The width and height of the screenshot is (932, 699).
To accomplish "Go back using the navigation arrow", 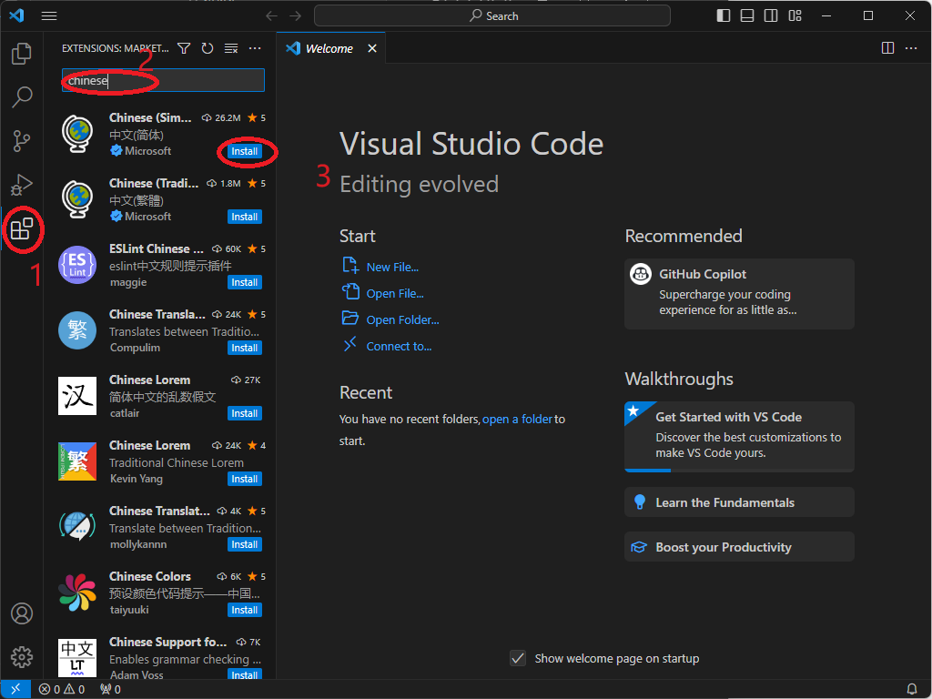I will click(x=271, y=16).
